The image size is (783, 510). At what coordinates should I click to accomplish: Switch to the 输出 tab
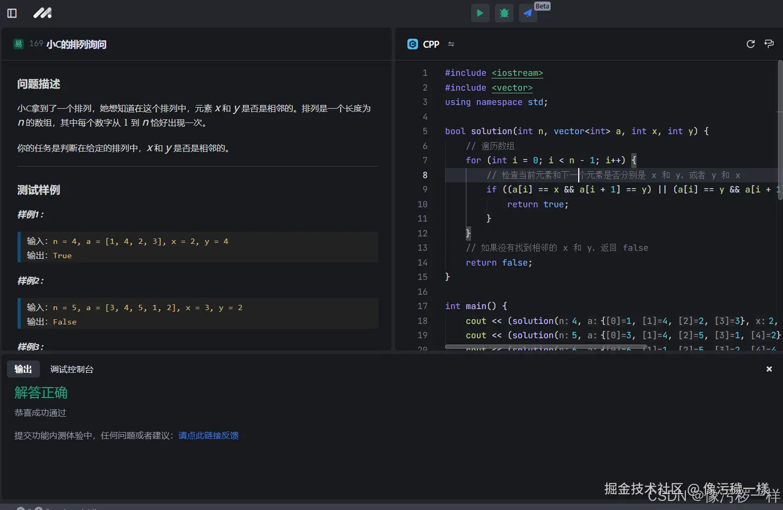coord(23,369)
